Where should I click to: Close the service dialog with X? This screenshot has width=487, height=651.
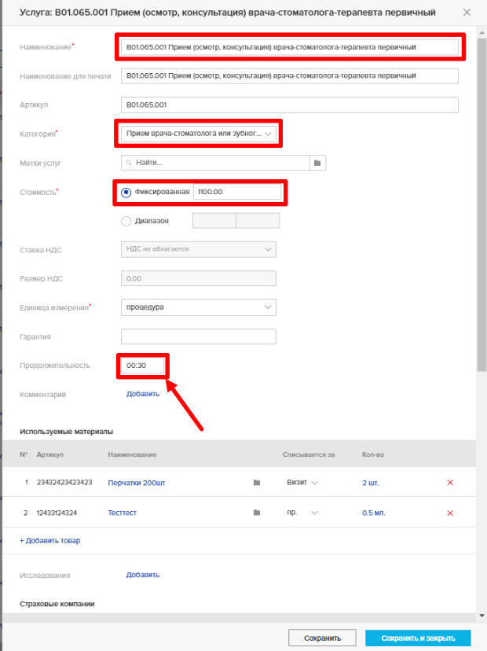click(x=467, y=13)
